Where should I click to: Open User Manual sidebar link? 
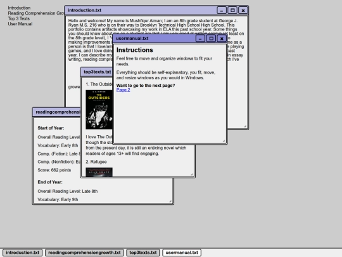pyautogui.click(x=20, y=24)
